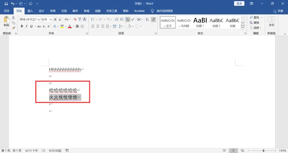
Task: Apply yellow text highlight color
Action: click(62, 26)
